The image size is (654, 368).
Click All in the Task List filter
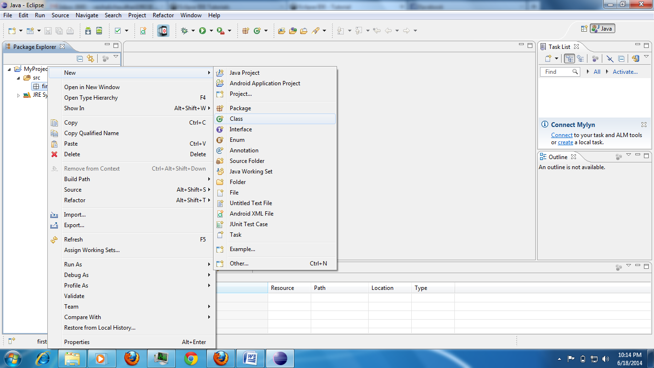[597, 72]
